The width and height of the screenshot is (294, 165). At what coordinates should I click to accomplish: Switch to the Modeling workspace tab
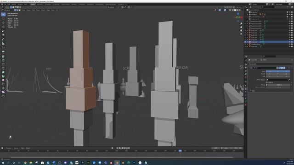pyautogui.click(x=40, y=4)
